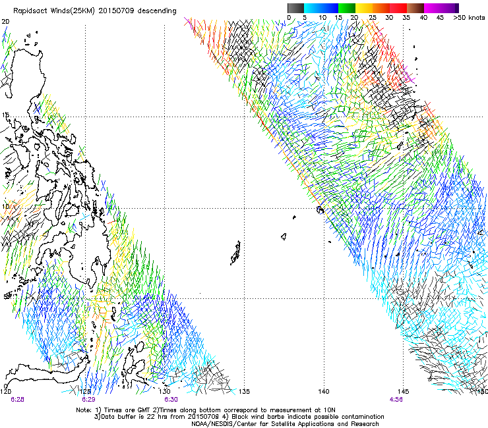Click the "25" legend label
Viewport: 488px width, 428px height.
(x=373, y=18)
